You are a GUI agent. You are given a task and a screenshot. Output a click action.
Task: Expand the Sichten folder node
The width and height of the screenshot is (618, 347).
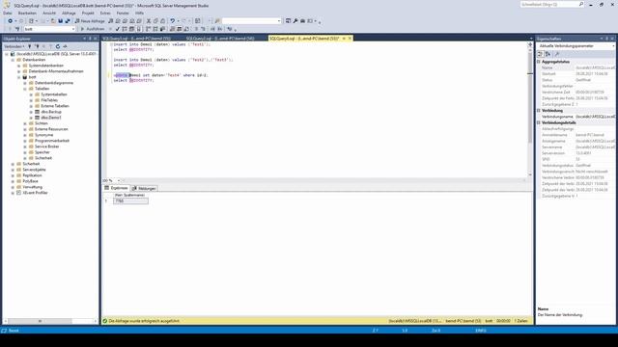(25, 123)
